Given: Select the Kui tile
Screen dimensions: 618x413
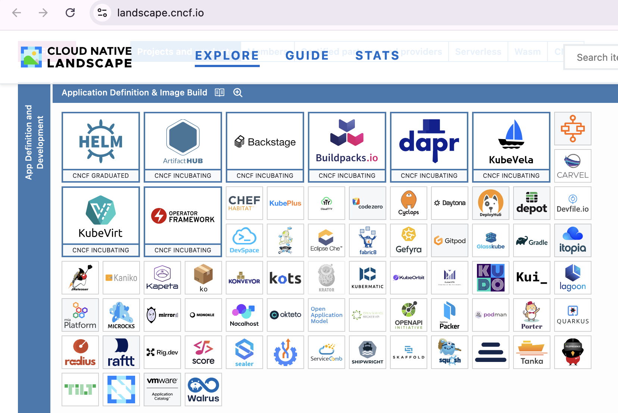Looking at the screenshot, I should [532, 278].
